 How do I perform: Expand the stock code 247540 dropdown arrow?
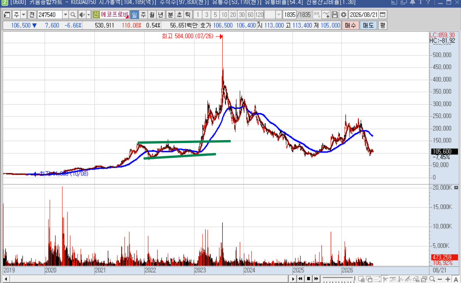point(65,15)
